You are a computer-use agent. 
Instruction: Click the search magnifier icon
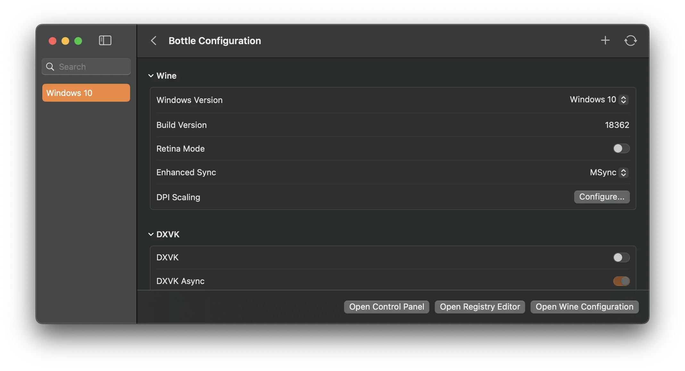pyautogui.click(x=50, y=67)
